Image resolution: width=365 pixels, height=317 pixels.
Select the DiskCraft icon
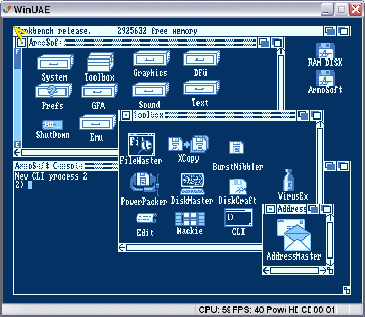click(238, 187)
